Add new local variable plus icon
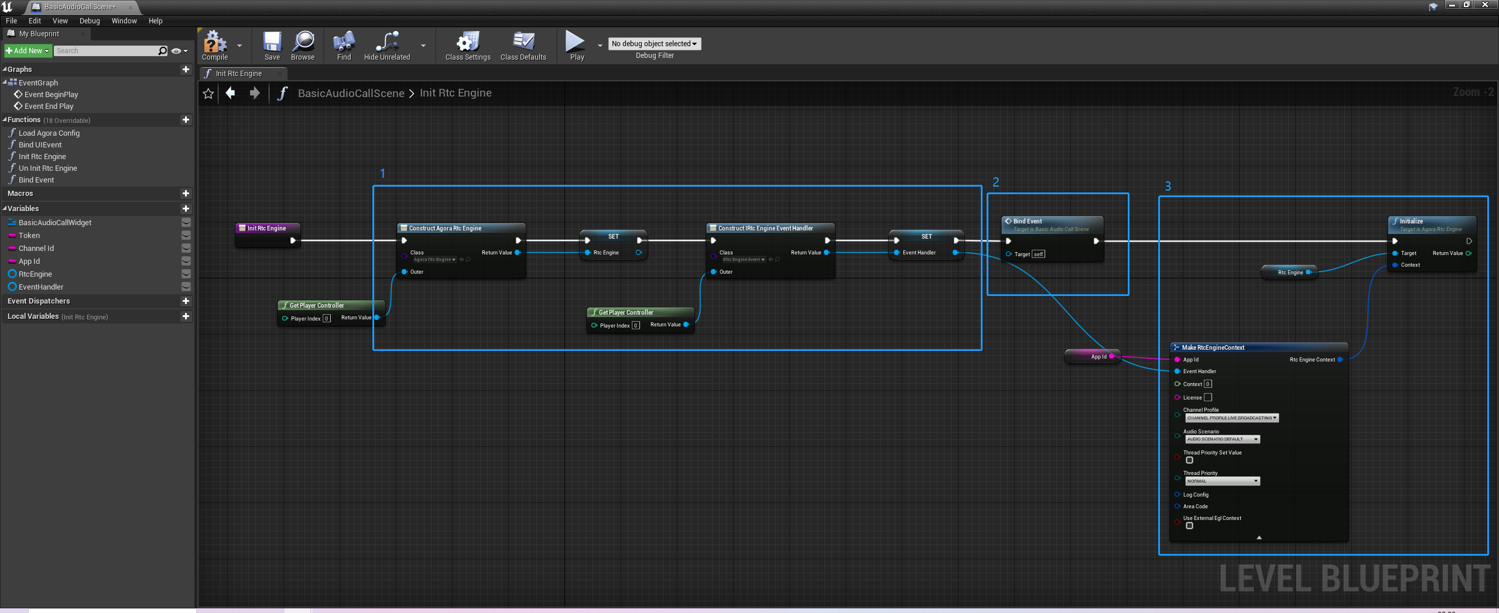The width and height of the screenshot is (1499, 613). pos(186,316)
